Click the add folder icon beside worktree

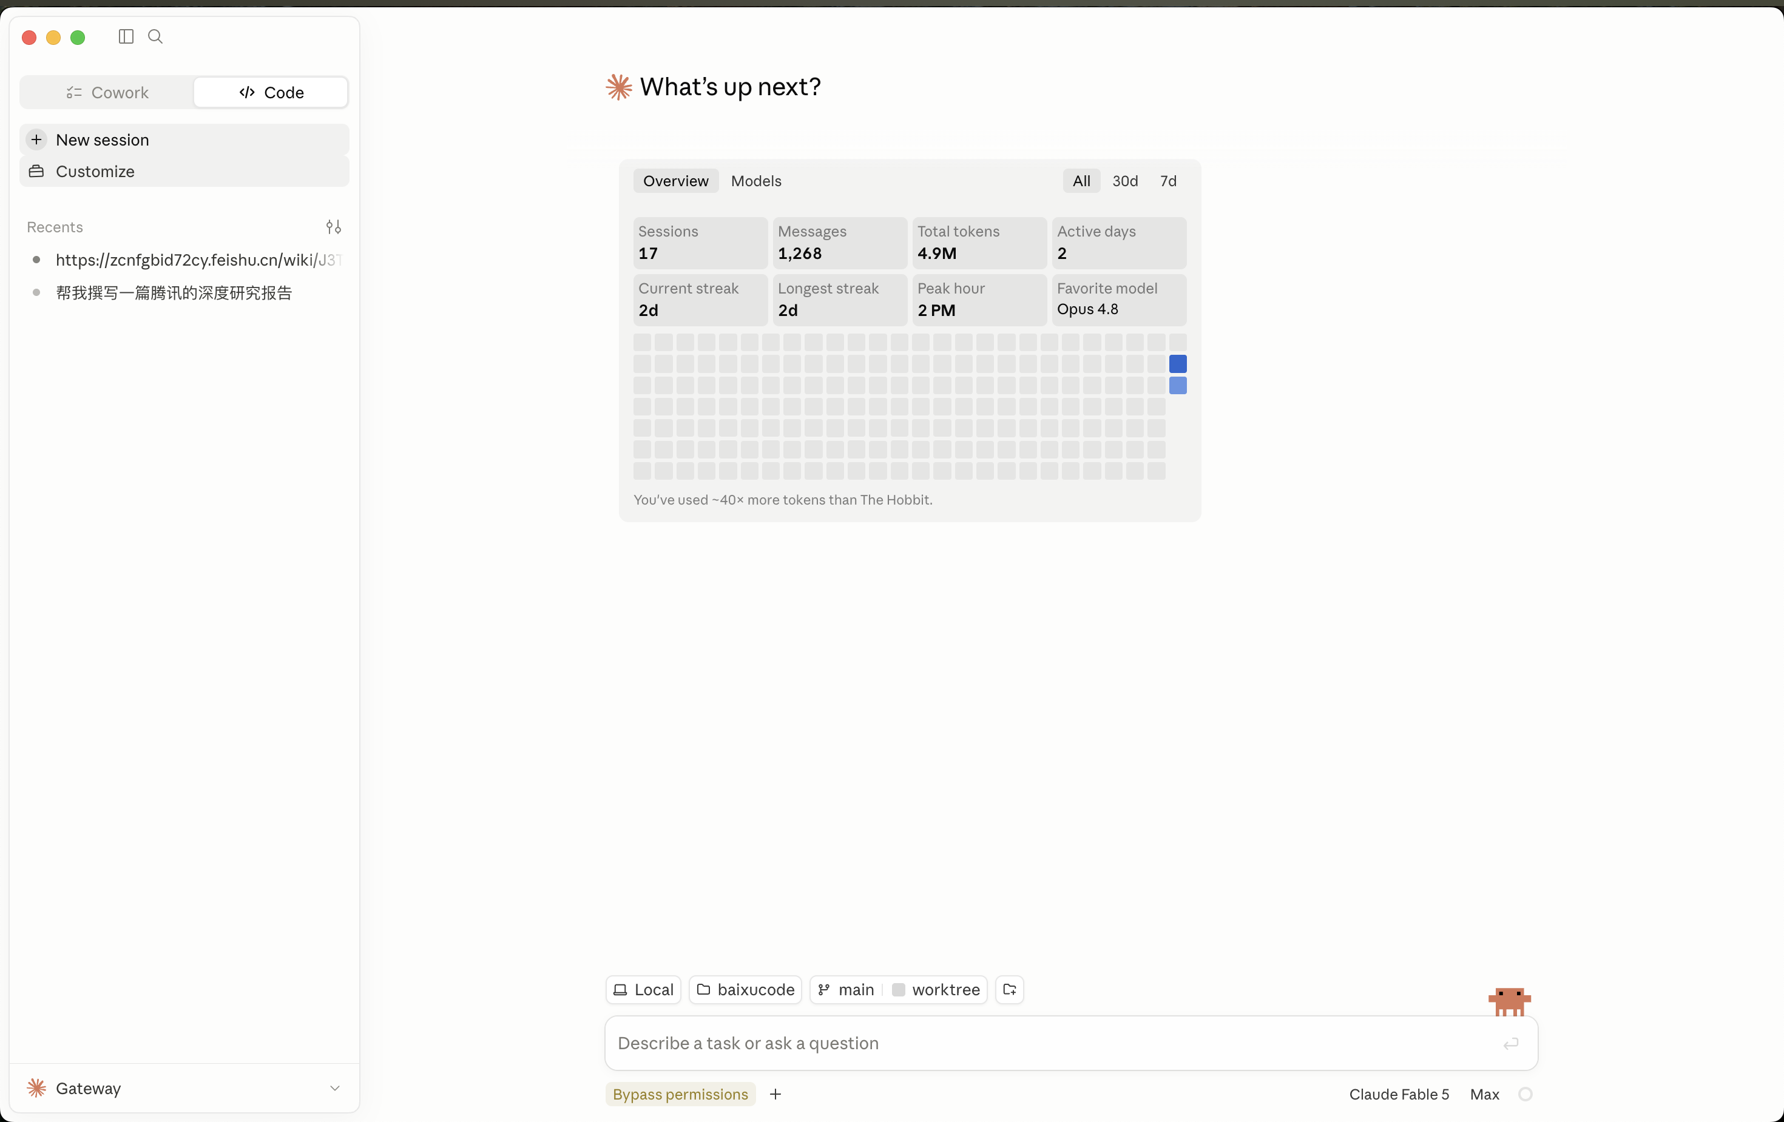click(1009, 989)
